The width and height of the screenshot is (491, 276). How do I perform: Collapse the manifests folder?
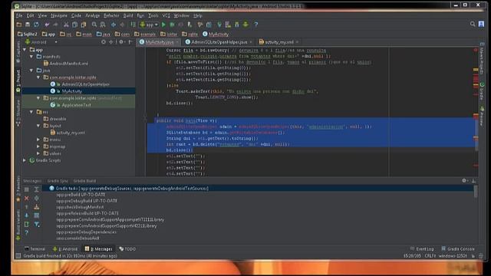coord(31,57)
